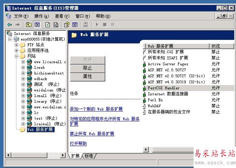Expand the test (停止) site node
Screen dimensions: 236x168
(23, 118)
